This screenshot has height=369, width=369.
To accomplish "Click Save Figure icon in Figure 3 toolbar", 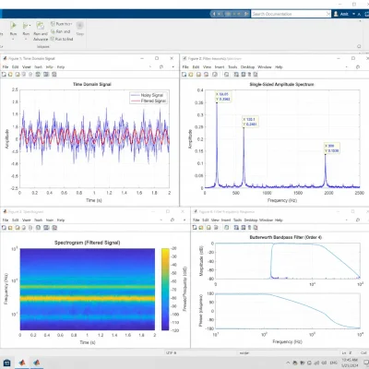I will (x=18, y=228).
